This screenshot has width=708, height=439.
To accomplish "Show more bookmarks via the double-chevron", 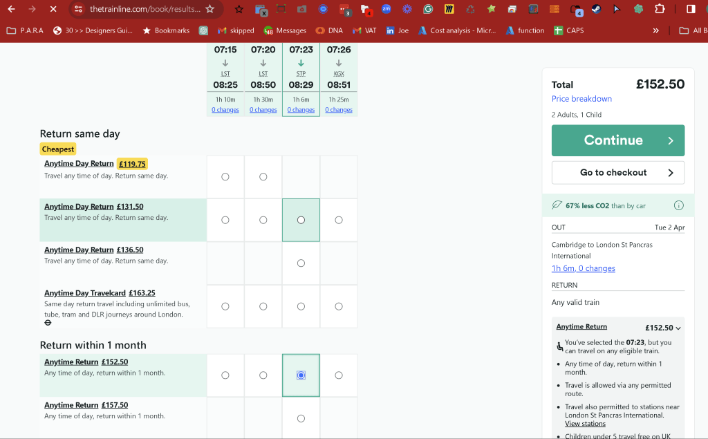I will 655,30.
